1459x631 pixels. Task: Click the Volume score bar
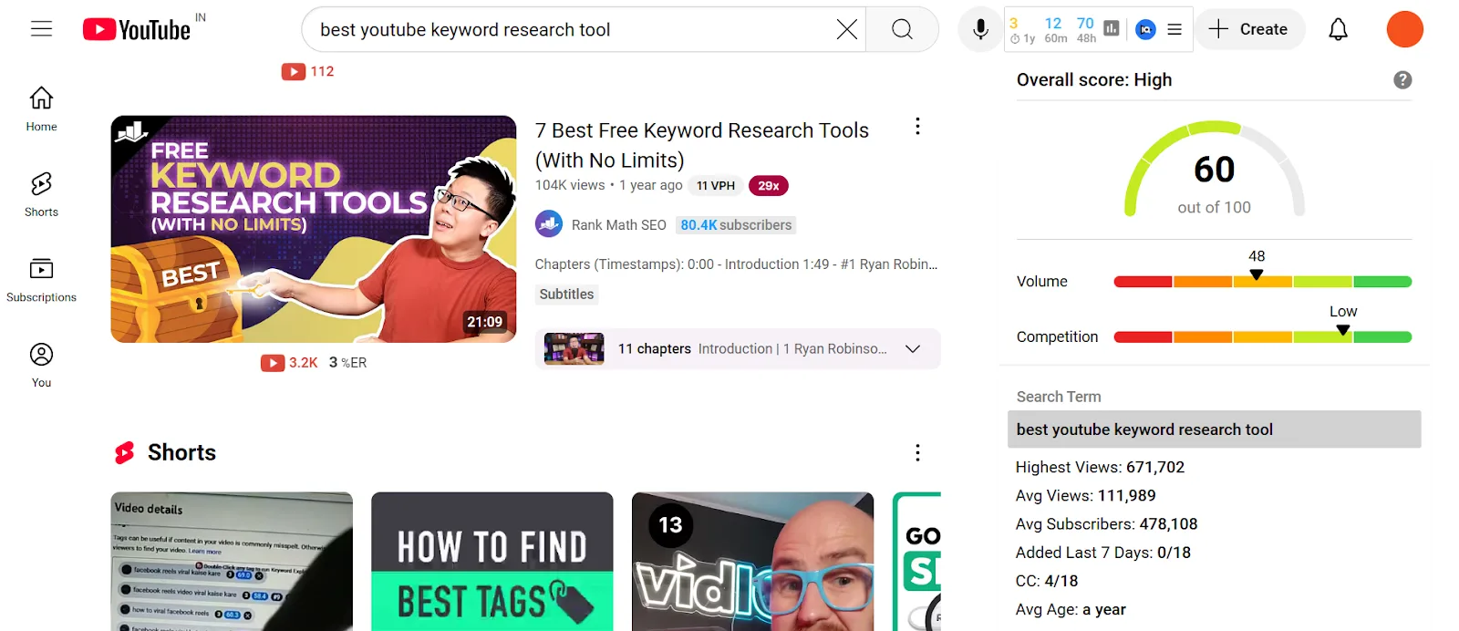(x=1263, y=282)
